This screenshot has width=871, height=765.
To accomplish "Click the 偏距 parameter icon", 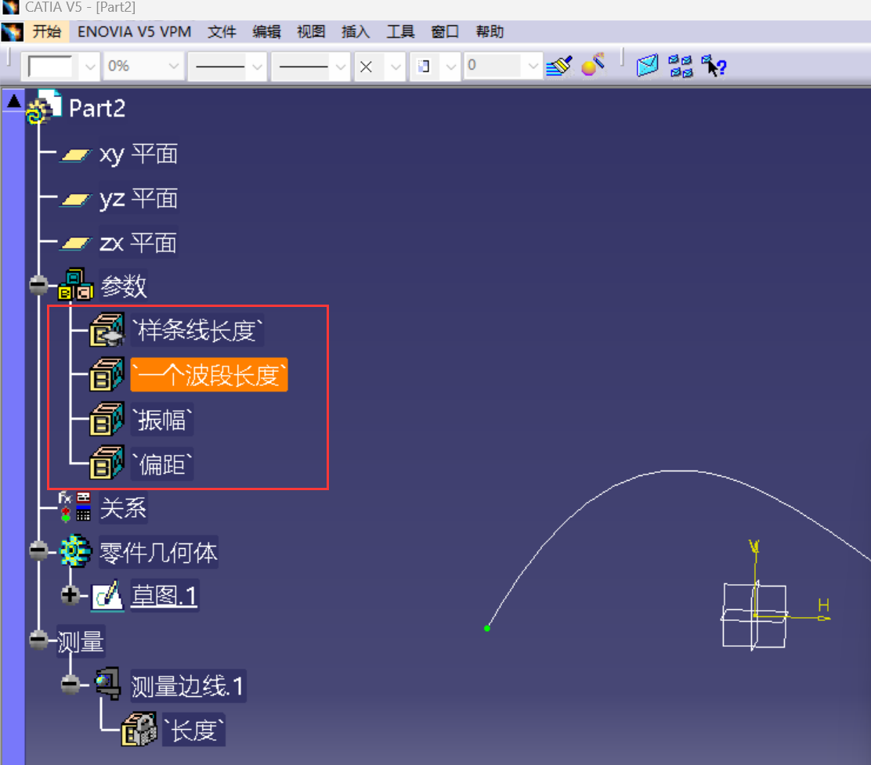I will pyautogui.click(x=107, y=463).
